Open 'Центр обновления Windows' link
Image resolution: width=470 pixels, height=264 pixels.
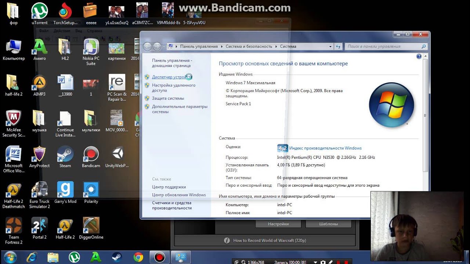pyautogui.click(x=179, y=195)
